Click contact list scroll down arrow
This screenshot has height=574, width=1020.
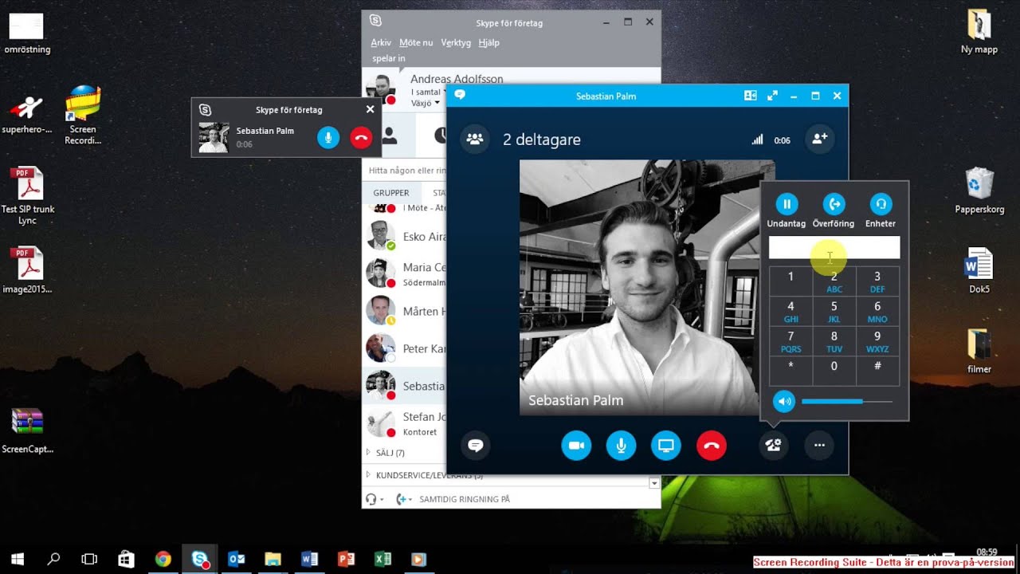pos(654,483)
